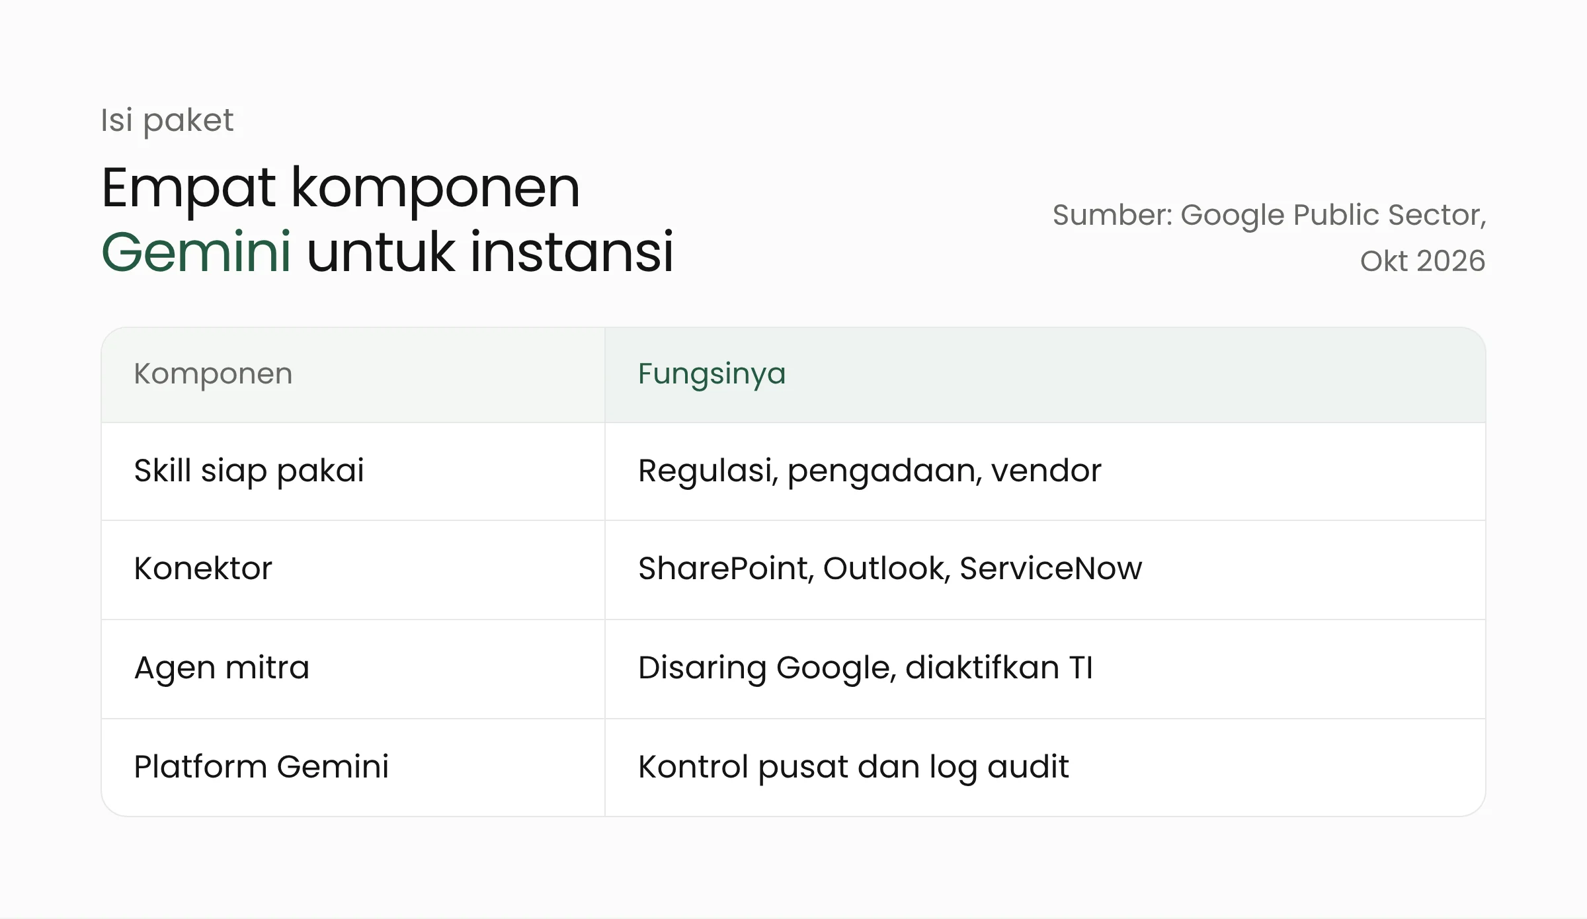This screenshot has width=1587, height=919.
Task: Click the 'Komponen' column header
Action: (353, 374)
